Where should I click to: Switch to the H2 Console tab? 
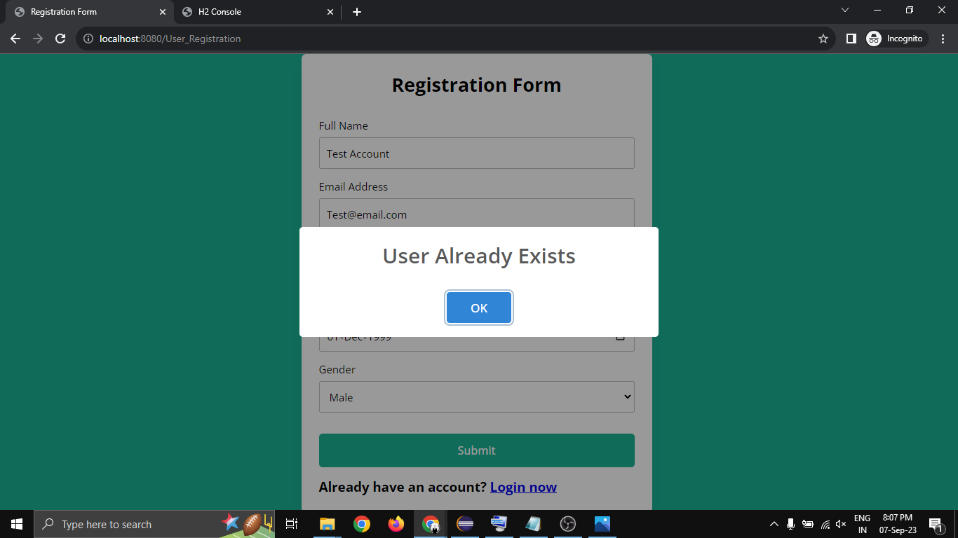258,12
